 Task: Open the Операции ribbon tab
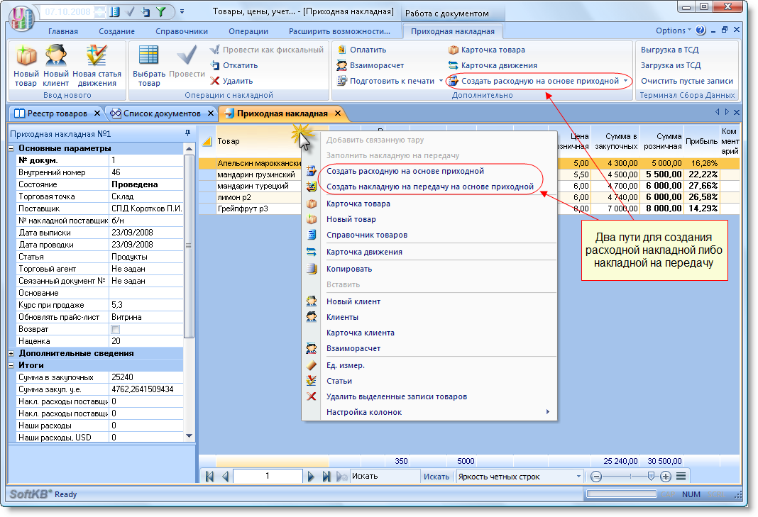248,31
